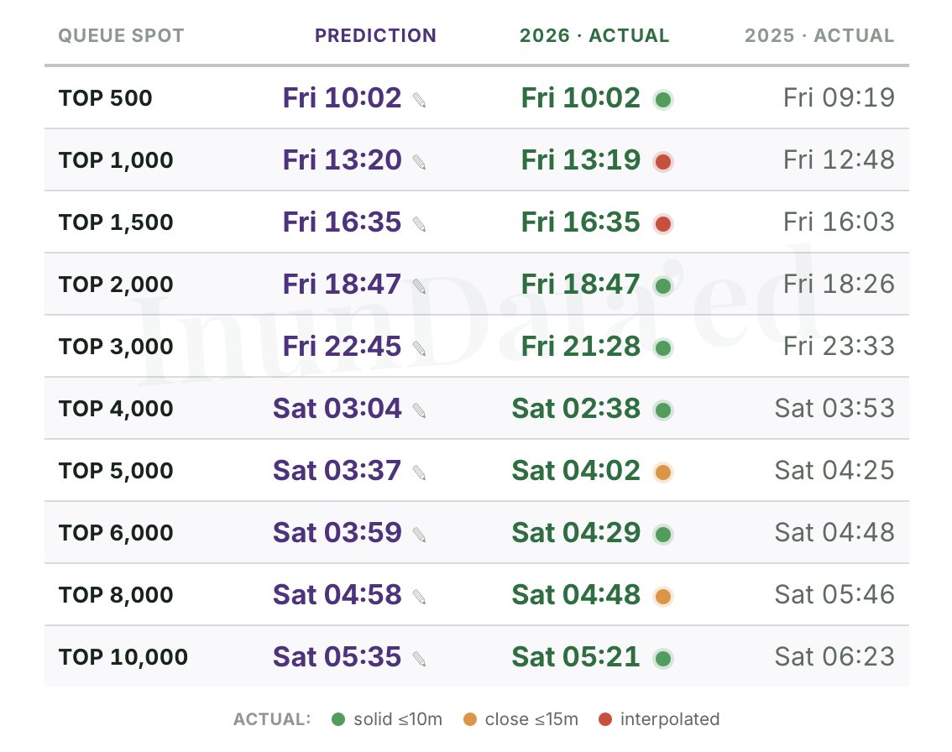Viewport: 952px width, 752px height.
Task: Edit the TOP 2,000 prediction pencil icon
Action: (x=419, y=286)
